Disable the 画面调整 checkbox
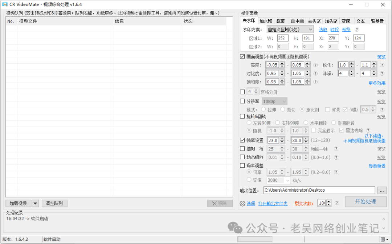Image resolution: width=392 pixels, height=244 pixels. [242, 57]
